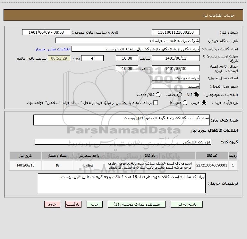Click the remaining time 00:51:29 field
This screenshot has width=247, height=239.
(59, 58)
